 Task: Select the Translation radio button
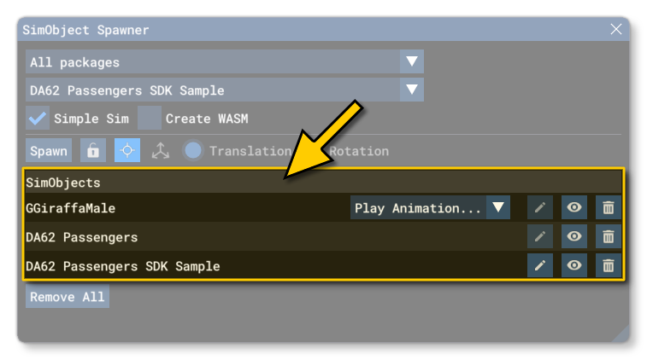coord(193,151)
